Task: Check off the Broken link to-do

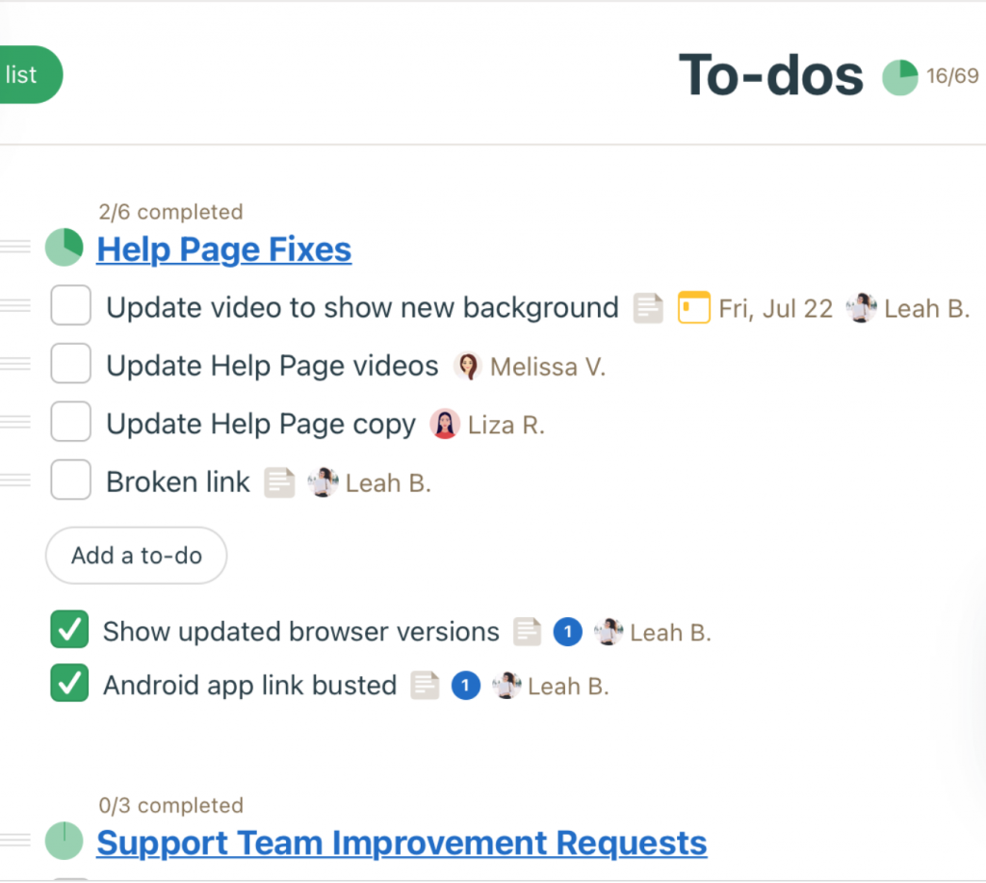Action: pos(70,480)
